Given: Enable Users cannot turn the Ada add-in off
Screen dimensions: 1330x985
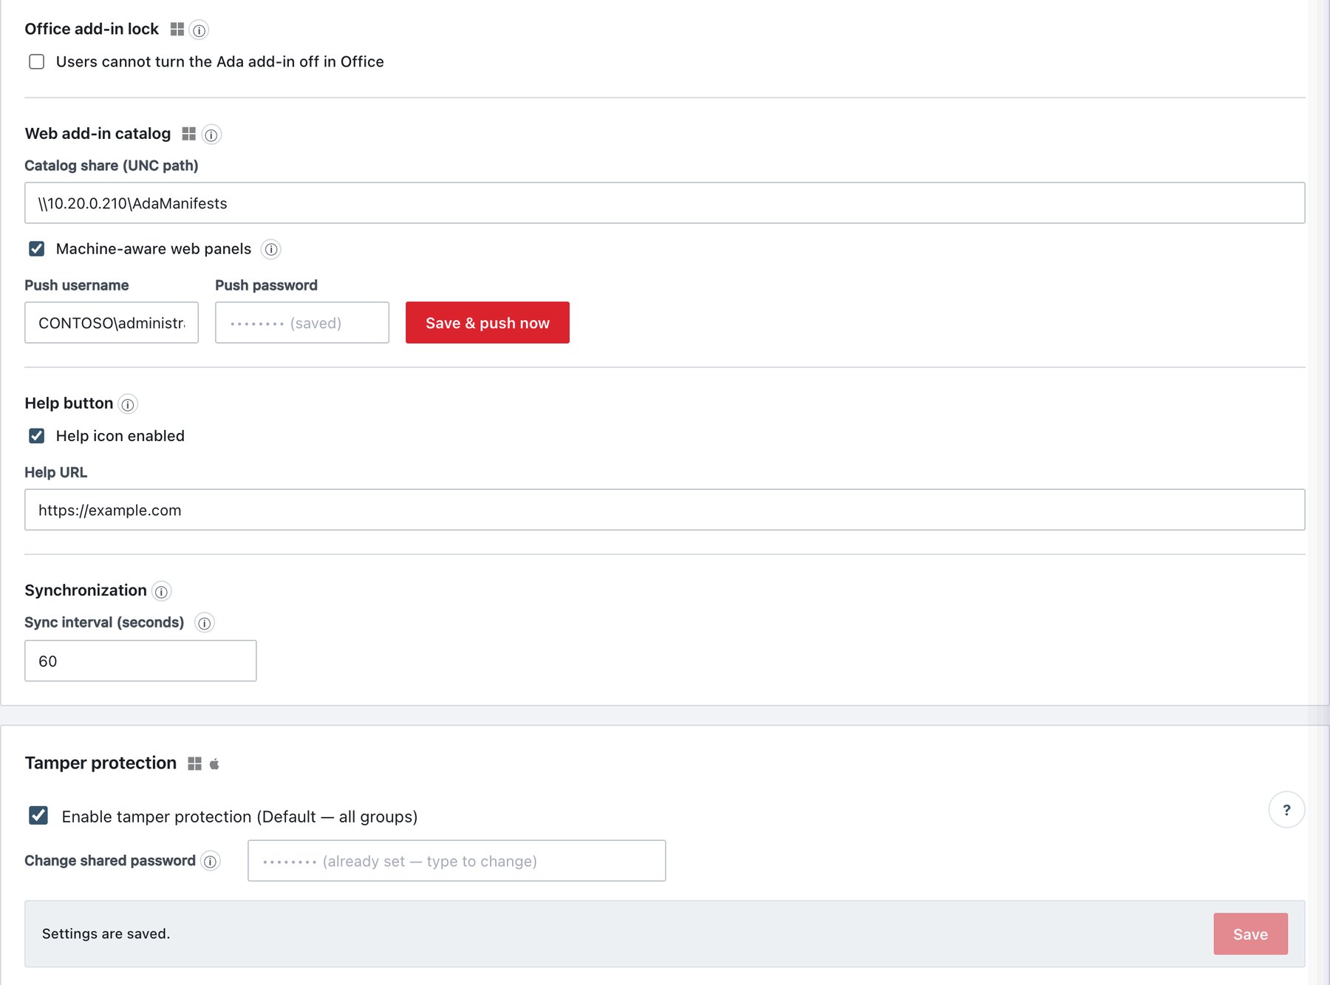Looking at the screenshot, I should click(37, 61).
